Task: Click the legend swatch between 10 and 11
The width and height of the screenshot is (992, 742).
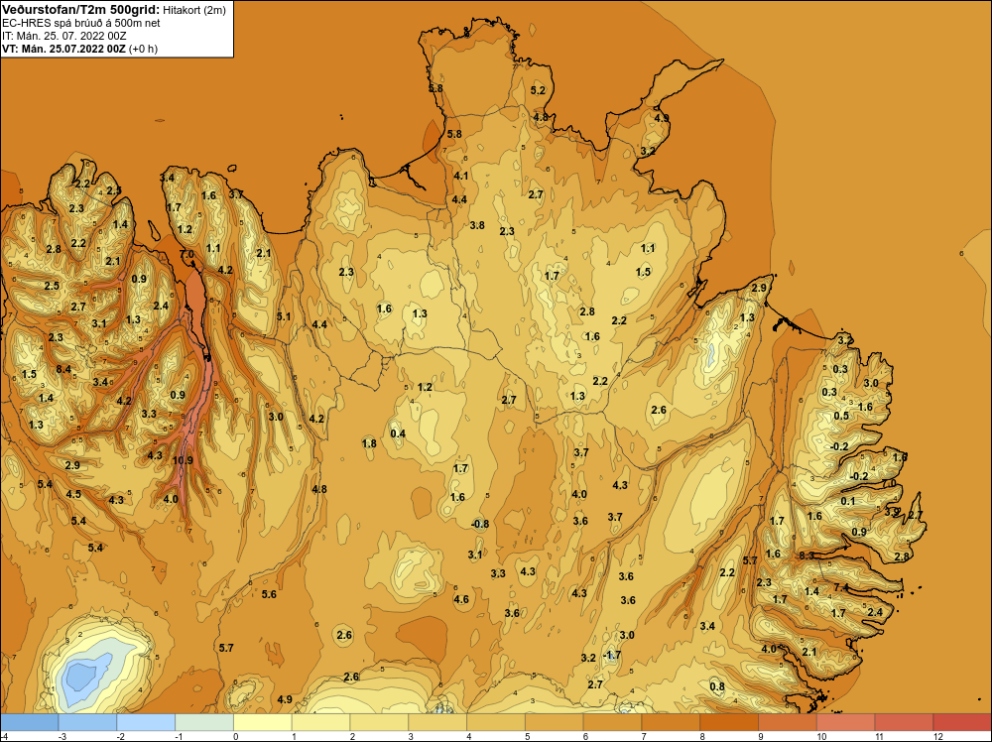Action: pos(845,722)
